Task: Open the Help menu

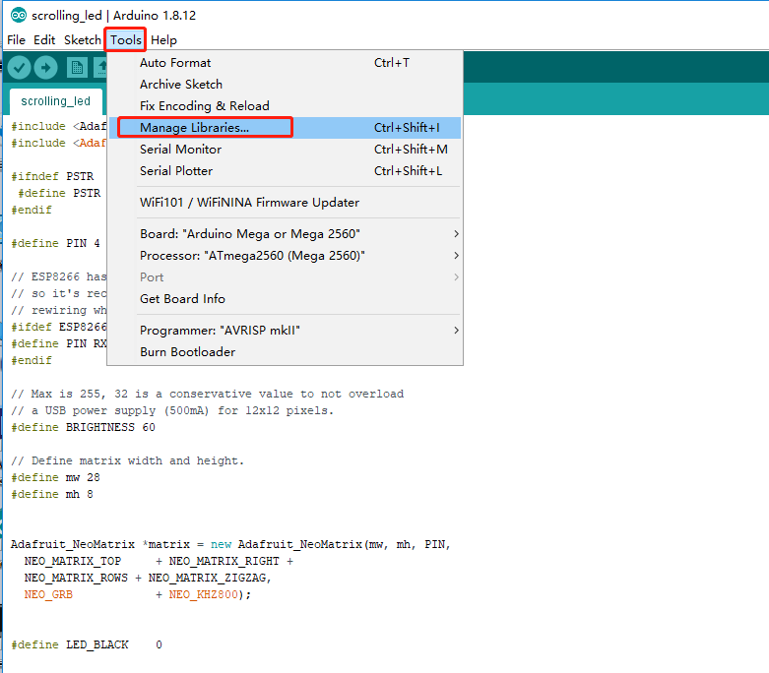Action: (163, 40)
